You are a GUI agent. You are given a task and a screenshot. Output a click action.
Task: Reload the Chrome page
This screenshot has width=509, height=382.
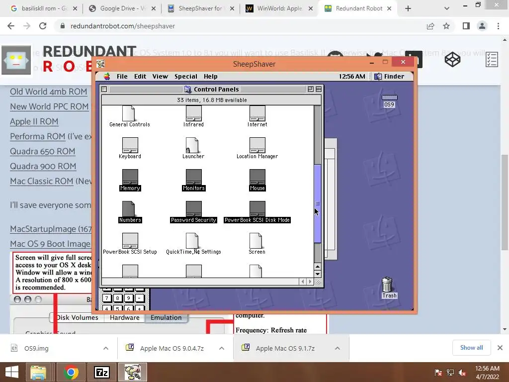tap(43, 26)
